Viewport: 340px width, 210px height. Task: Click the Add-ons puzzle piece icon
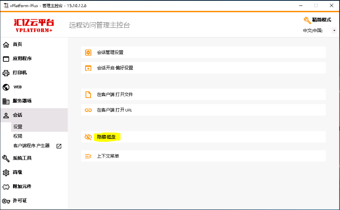pos(6,187)
